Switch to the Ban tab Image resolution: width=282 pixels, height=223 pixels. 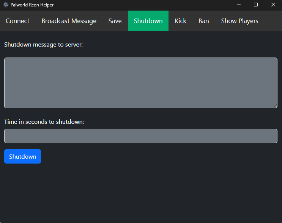click(x=203, y=21)
